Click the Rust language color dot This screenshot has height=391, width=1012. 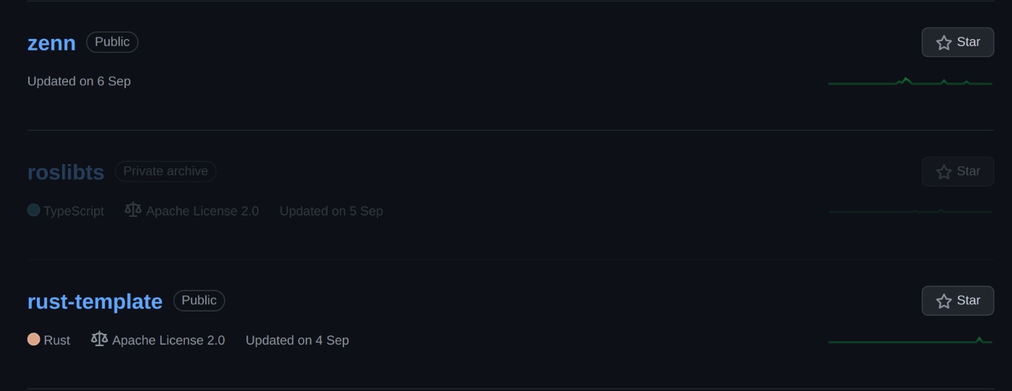point(33,339)
